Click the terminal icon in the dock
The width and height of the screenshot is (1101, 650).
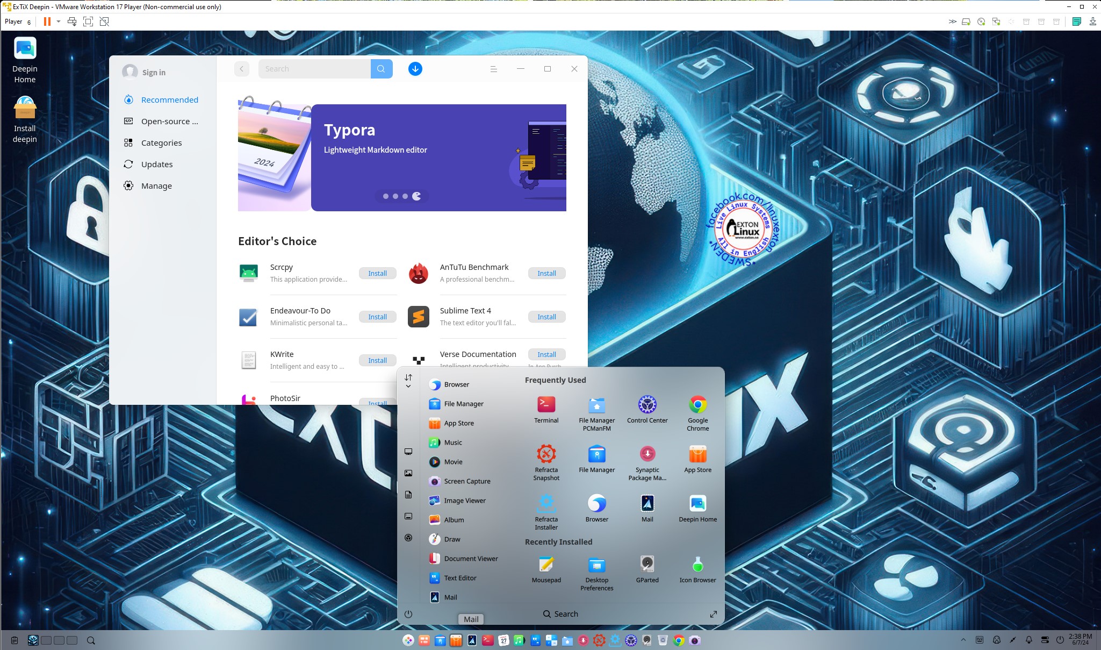click(487, 640)
